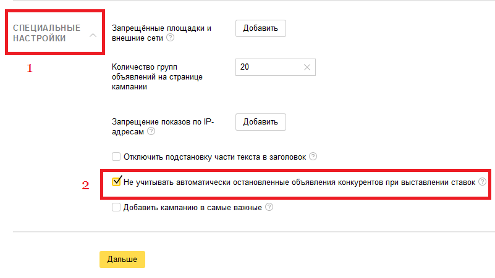495x278 pixels.
Task: Add IP address ban via Добавить button
Action: (x=260, y=122)
